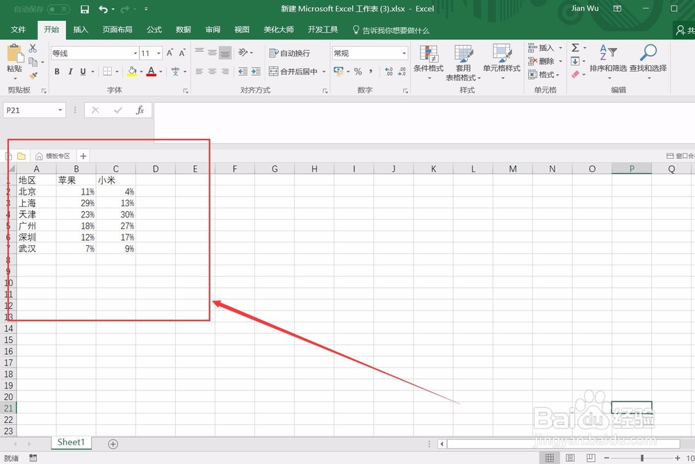Adjust the zoom slider in the status bar

pyautogui.click(x=641, y=458)
